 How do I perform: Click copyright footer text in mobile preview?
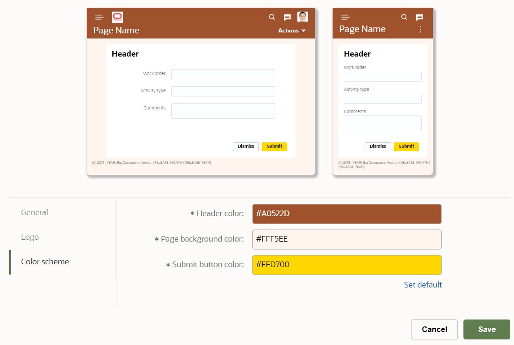384,165
